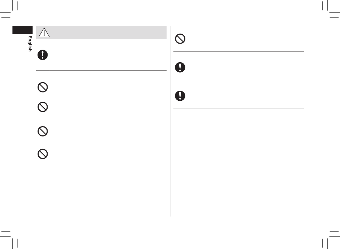Click the lower exclamation icon in right column
Viewport: 340px width, 249px height.
pyautogui.click(x=180, y=96)
